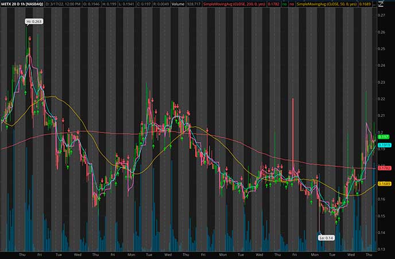Click the 0.13 price axis label
The image size is (395, 259).
381,249
